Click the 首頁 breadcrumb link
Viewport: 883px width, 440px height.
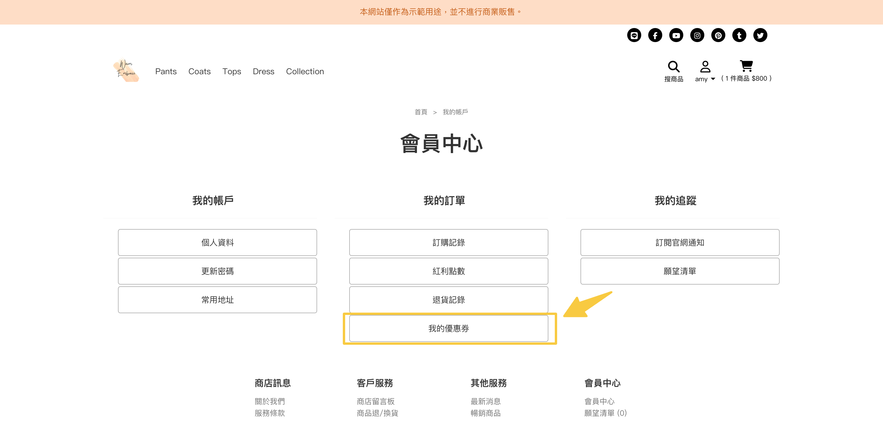pyautogui.click(x=420, y=112)
